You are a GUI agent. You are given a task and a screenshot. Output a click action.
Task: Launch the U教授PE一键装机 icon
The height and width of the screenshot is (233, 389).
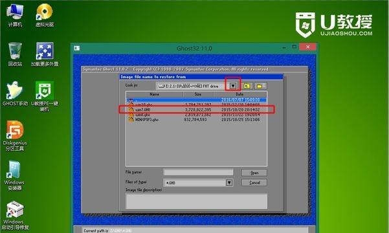[x=45, y=96]
